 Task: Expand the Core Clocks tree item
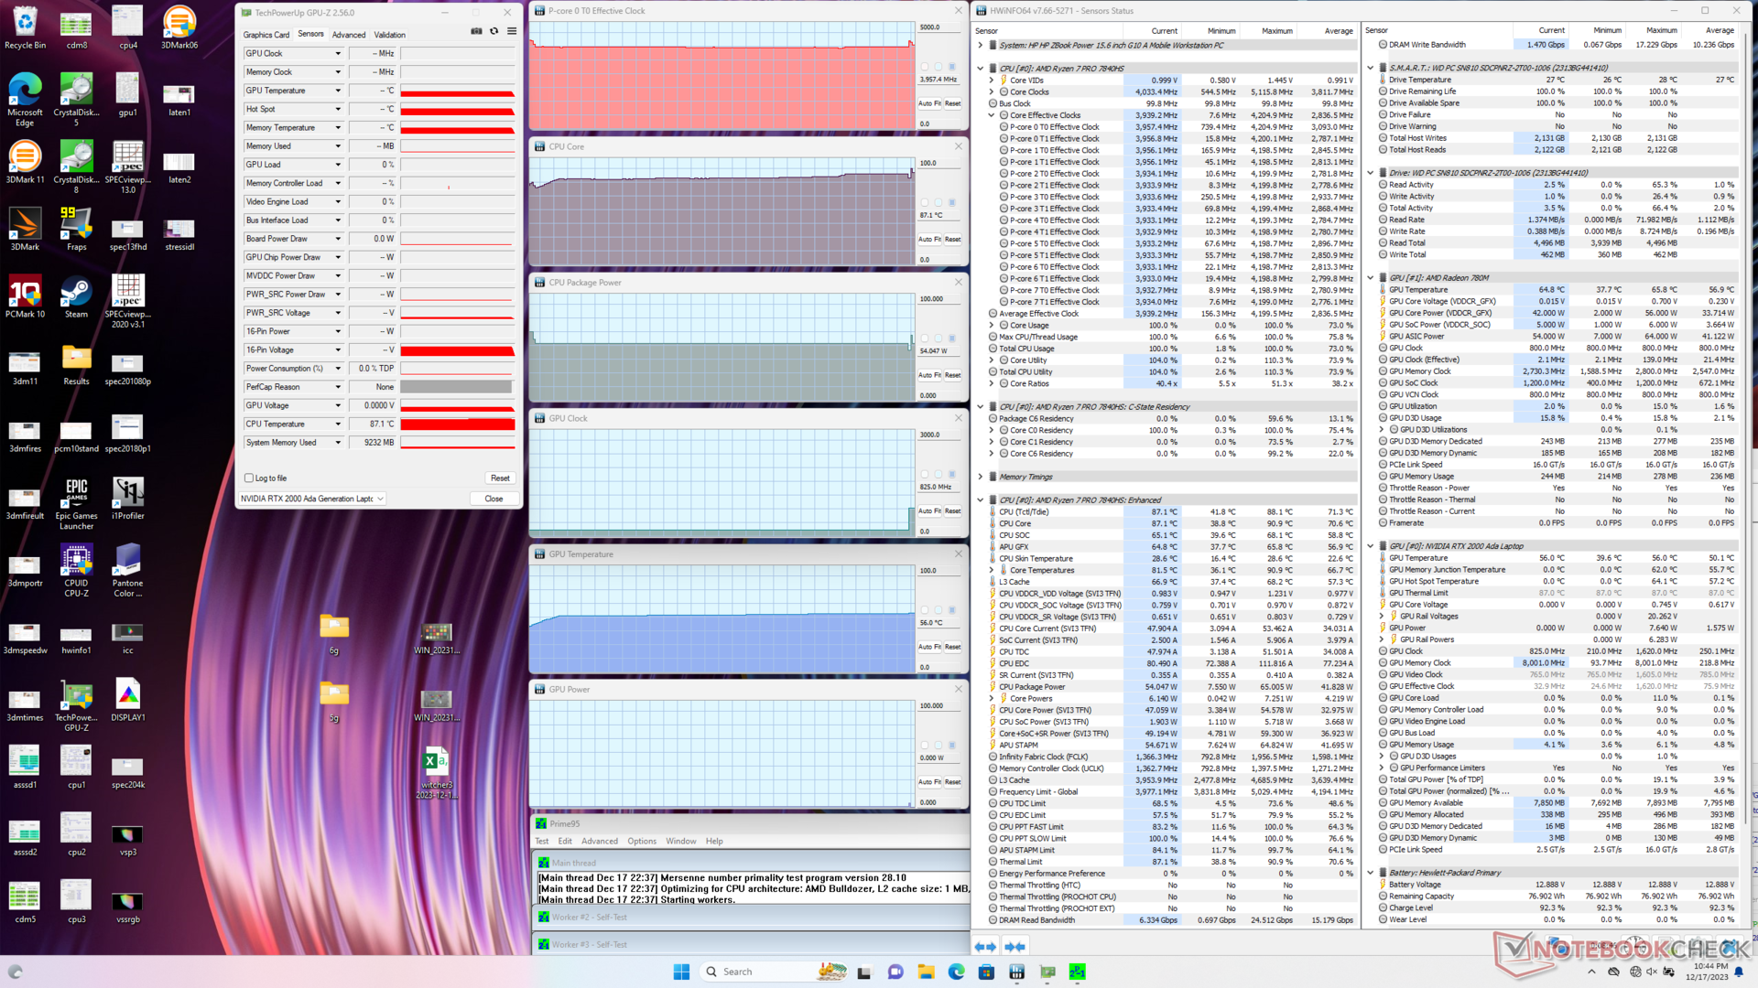coord(992,92)
